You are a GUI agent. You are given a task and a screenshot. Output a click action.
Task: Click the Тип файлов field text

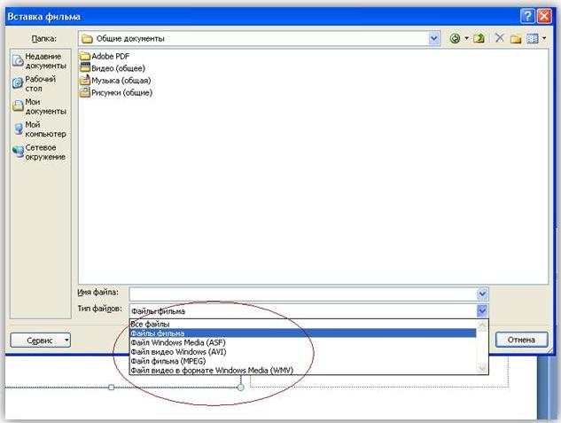click(x=158, y=311)
